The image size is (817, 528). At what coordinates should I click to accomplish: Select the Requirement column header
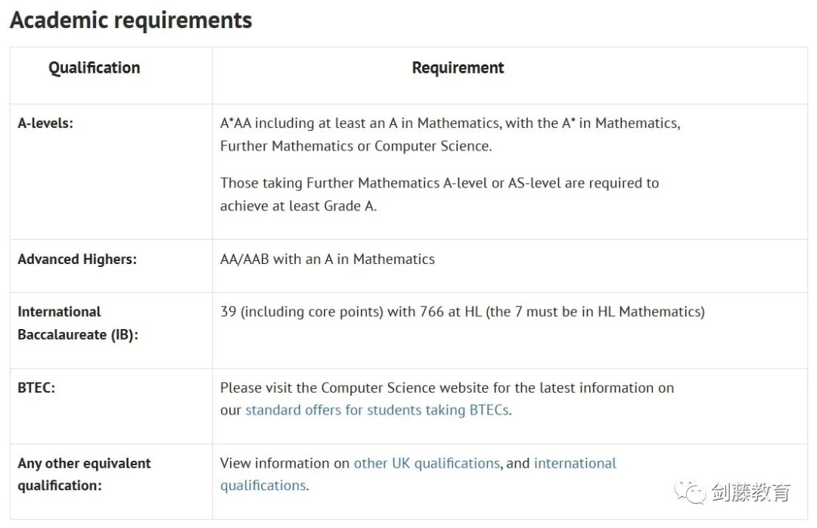(x=458, y=68)
